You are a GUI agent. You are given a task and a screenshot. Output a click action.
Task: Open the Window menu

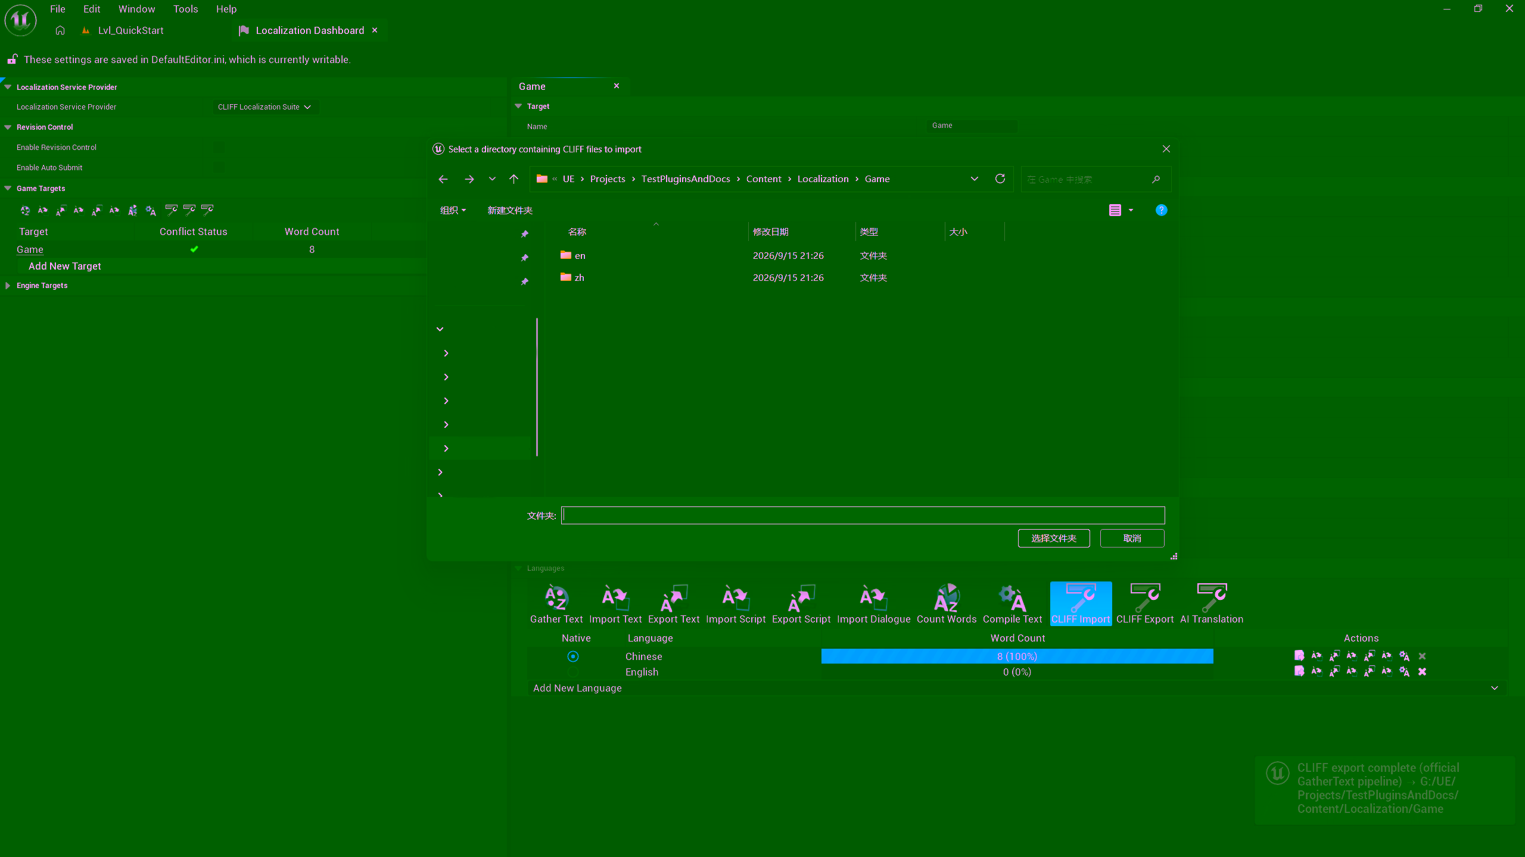pos(136,9)
